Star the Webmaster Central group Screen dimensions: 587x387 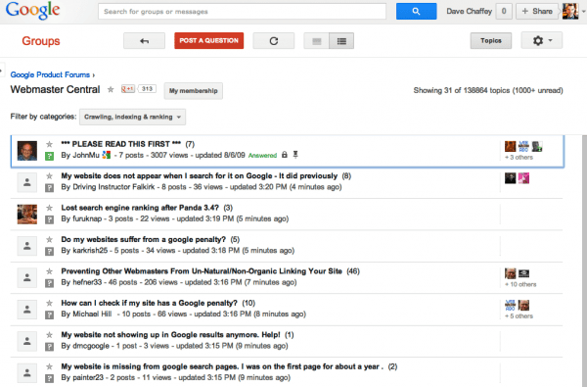pos(111,89)
